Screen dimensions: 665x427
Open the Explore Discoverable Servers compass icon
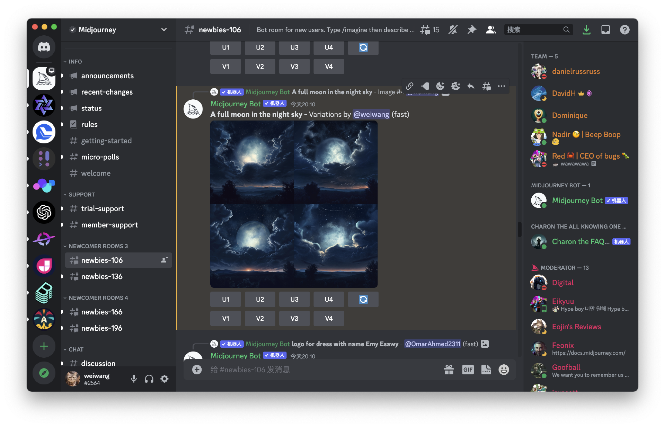(44, 373)
